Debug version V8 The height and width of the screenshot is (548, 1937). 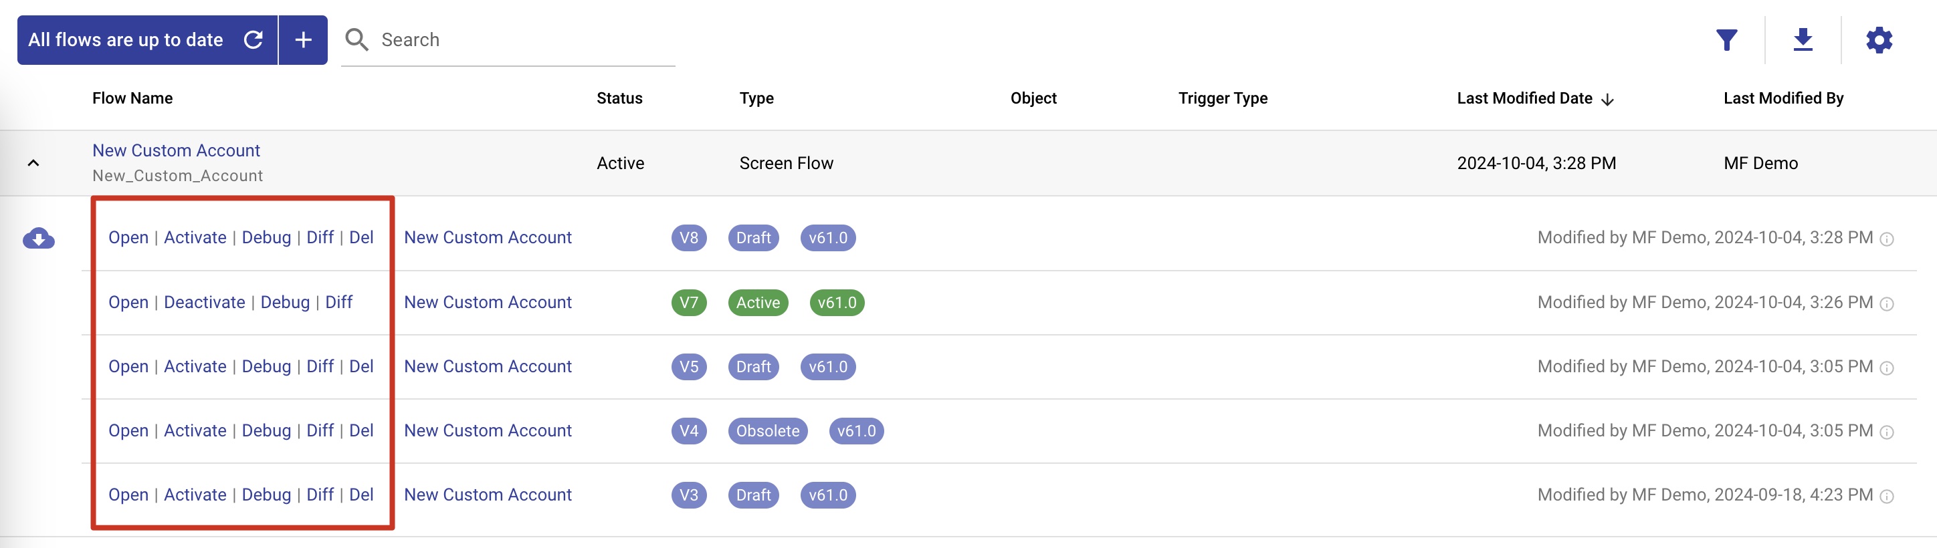tap(266, 237)
